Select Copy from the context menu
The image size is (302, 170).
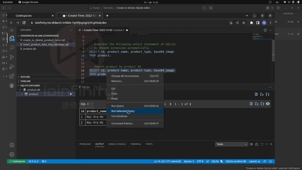click(x=135, y=93)
